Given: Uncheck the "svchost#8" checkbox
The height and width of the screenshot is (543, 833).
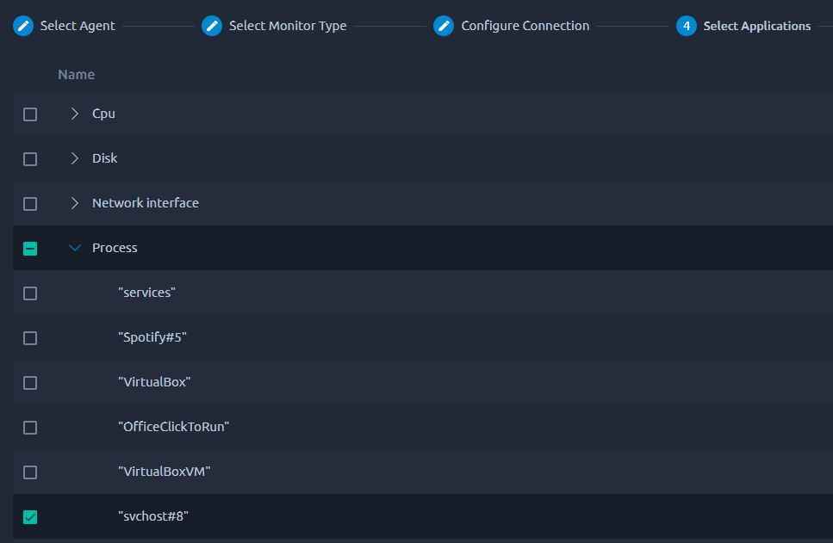Looking at the screenshot, I should [x=30, y=516].
